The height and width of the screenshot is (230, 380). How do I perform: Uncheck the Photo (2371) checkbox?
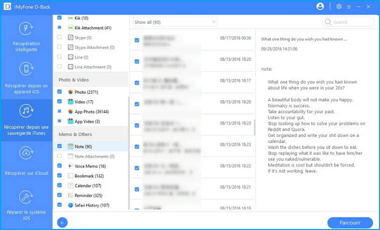pos(60,92)
